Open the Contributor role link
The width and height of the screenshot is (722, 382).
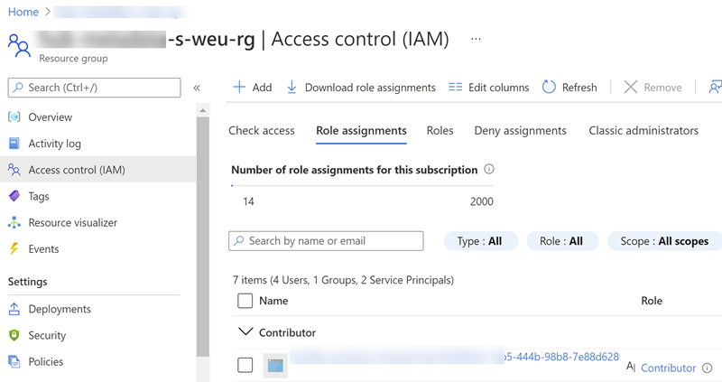[x=668, y=368]
